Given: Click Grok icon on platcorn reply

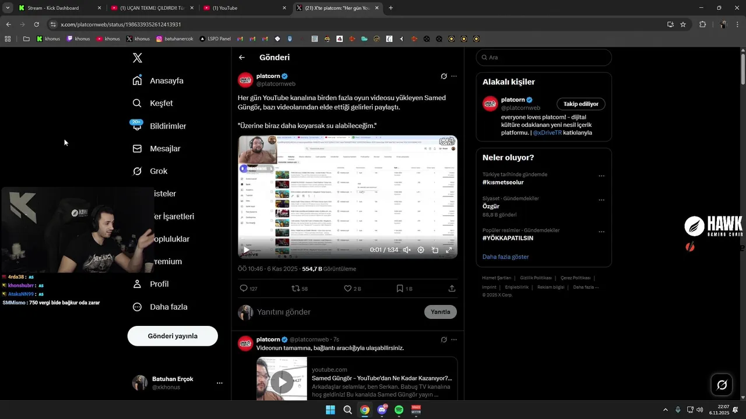Looking at the screenshot, I should tap(444, 339).
